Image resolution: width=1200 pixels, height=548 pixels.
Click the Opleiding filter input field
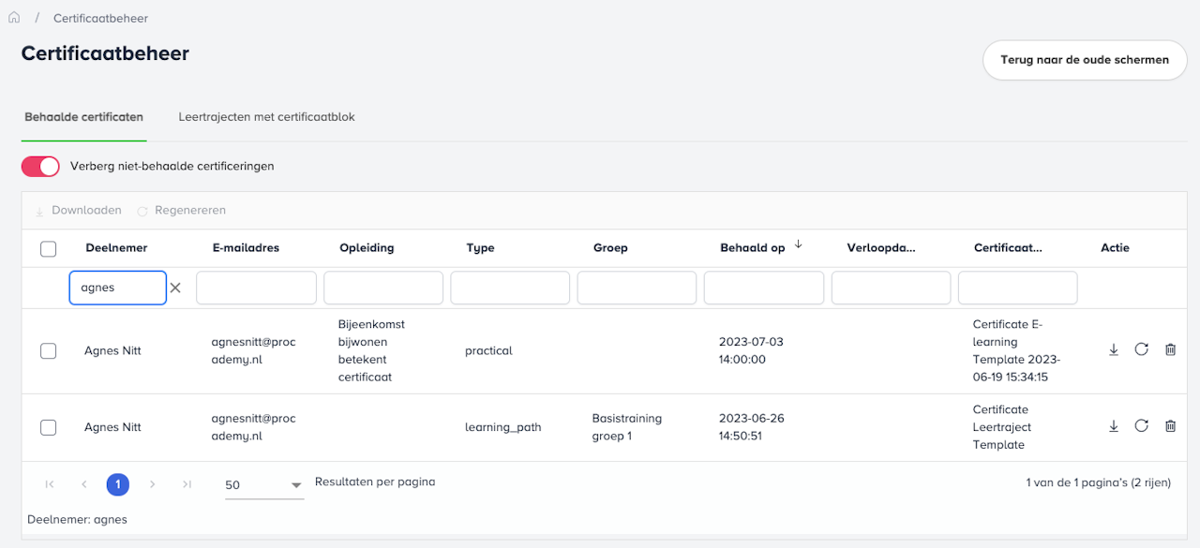point(383,289)
